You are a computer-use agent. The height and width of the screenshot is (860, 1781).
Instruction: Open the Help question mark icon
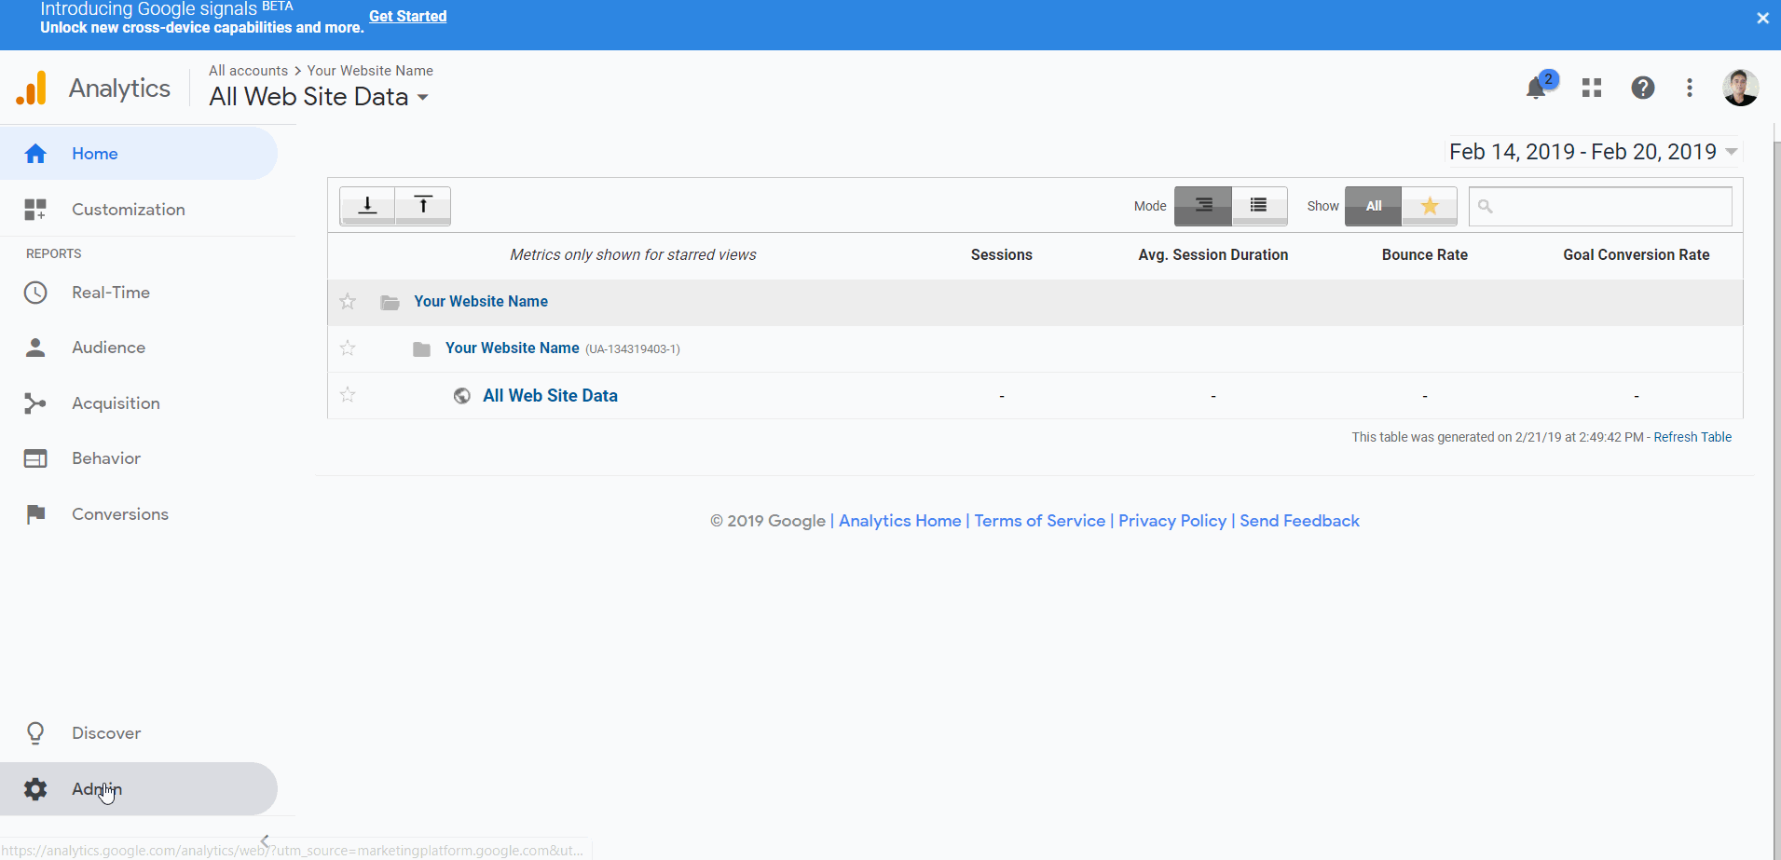(x=1643, y=88)
